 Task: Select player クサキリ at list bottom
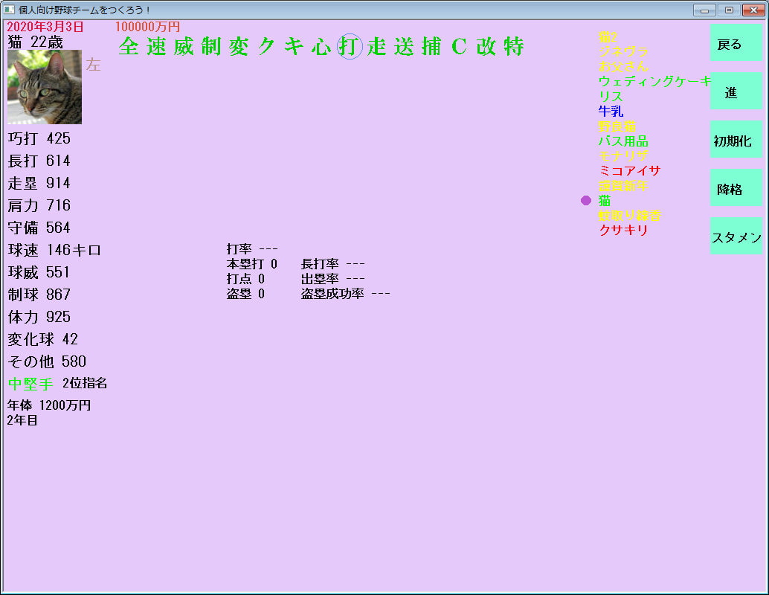[x=623, y=230]
